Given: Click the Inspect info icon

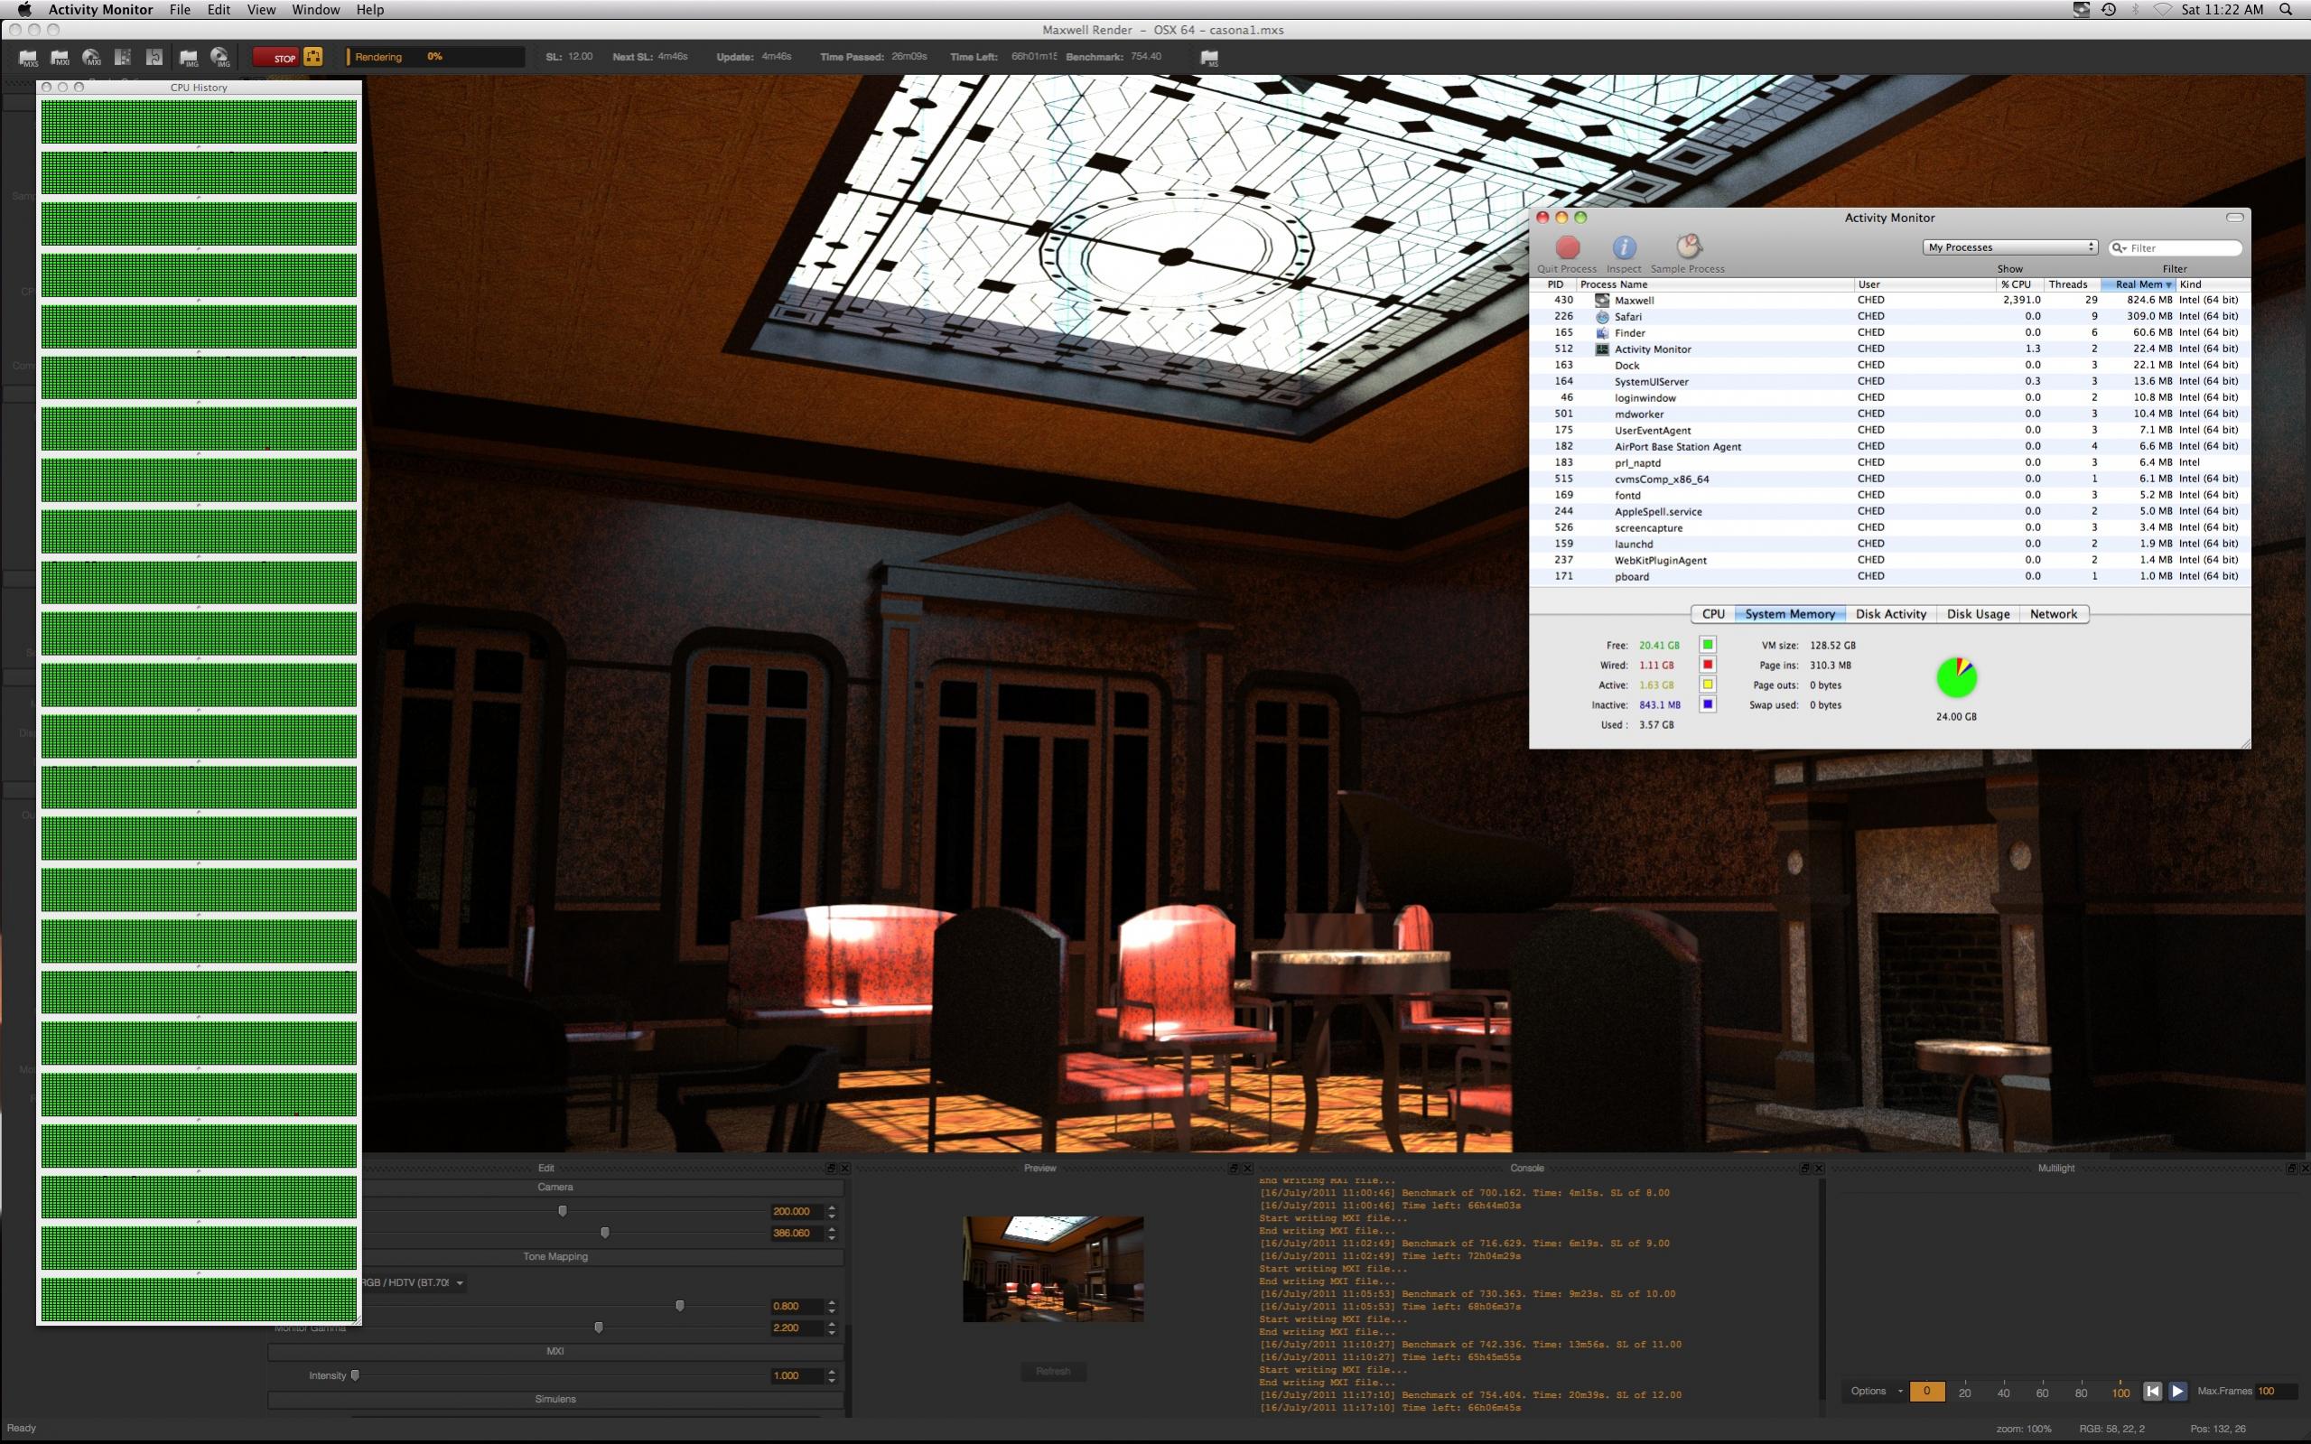Looking at the screenshot, I should 1624,248.
